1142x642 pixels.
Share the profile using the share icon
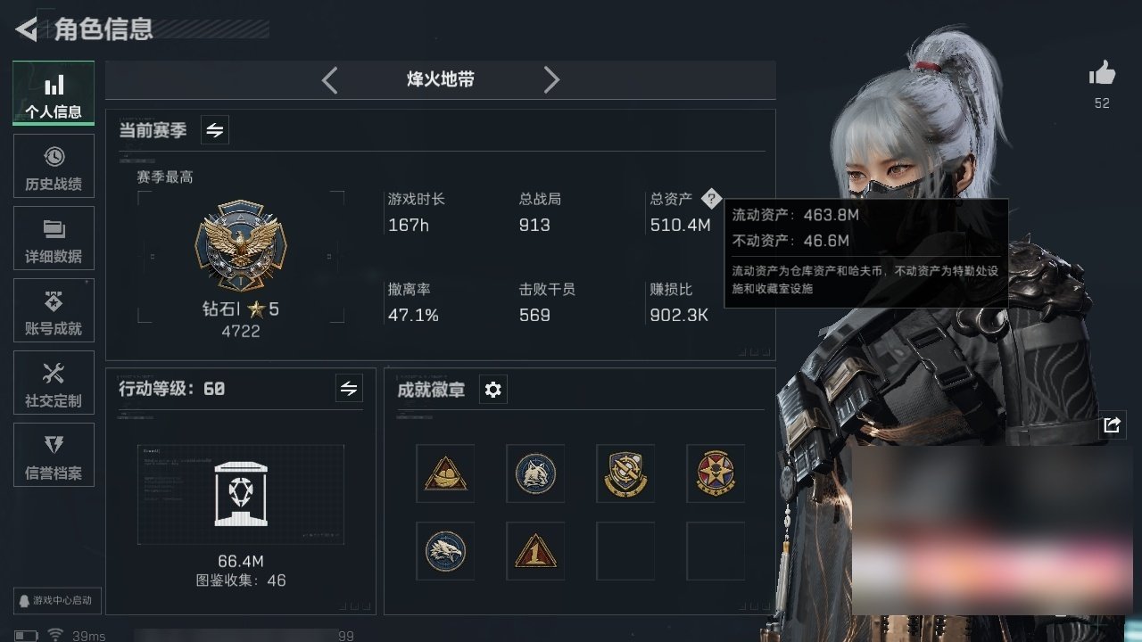click(x=1112, y=425)
